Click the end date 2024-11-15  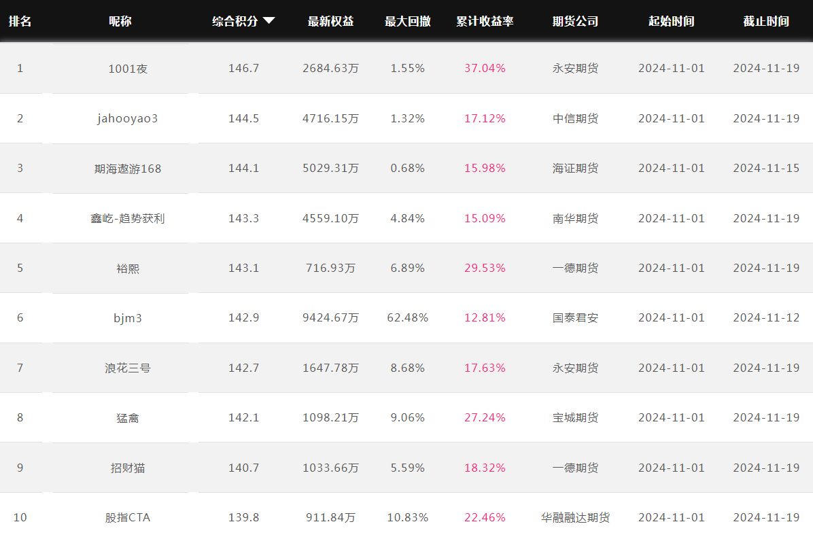click(766, 169)
